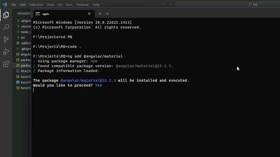Open the Go menu

(x=60, y=5)
